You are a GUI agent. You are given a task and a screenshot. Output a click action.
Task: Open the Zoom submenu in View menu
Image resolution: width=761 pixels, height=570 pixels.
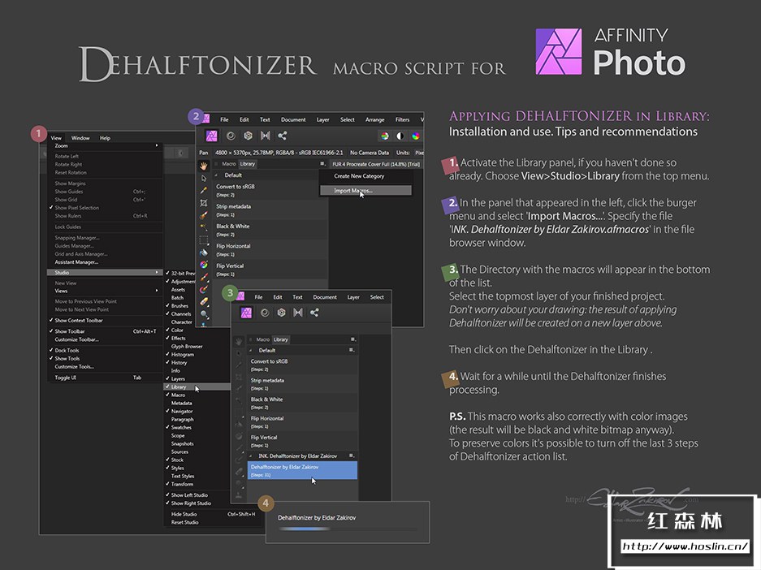(106, 145)
